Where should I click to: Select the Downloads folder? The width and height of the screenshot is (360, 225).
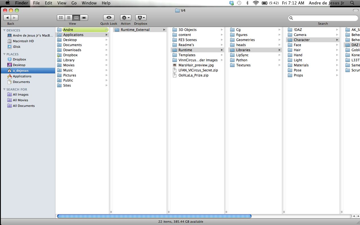(x=82, y=50)
